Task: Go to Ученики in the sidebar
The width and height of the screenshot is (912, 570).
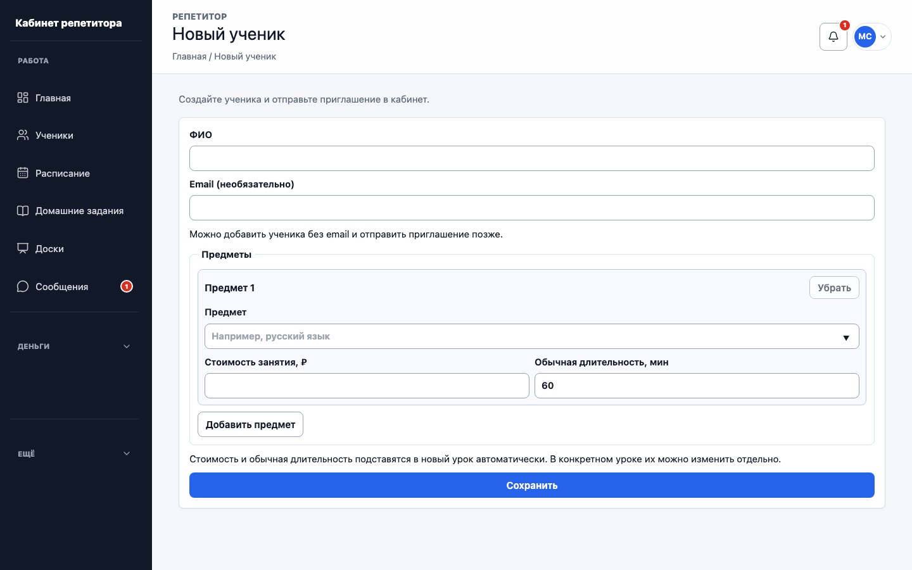Action: coord(75,135)
